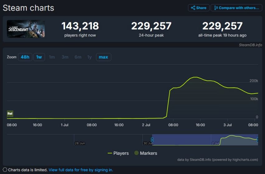The image size is (265, 174).
Task: Click the 1 Jul axis label
Action: [65, 125]
